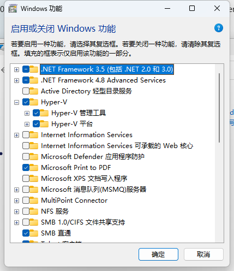Click the Hyper-V folder icon

34,102
